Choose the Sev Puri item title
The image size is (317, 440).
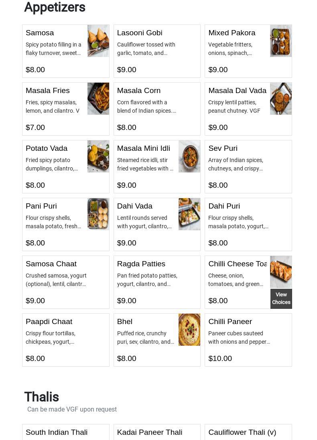(223, 148)
